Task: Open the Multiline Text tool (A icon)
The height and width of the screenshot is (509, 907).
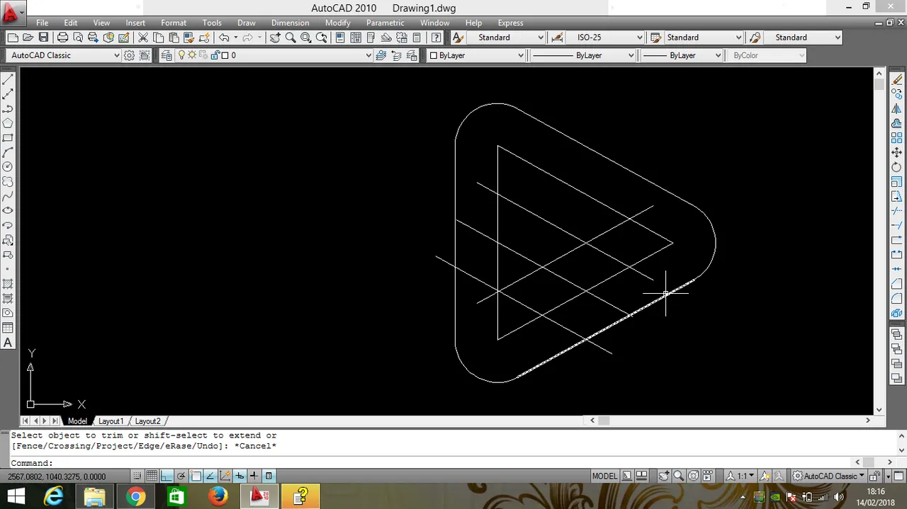Action: (x=8, y=343)
